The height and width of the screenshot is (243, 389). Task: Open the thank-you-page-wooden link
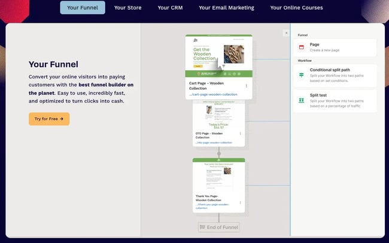[212, 206]
